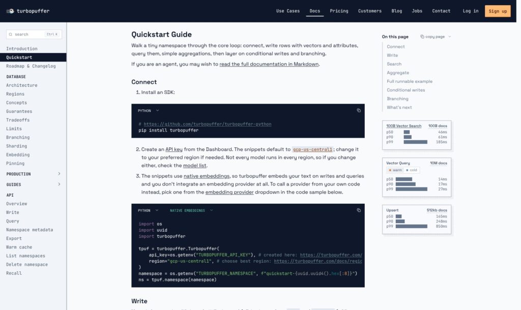Jump to Connect in On this page
This screenshot has height=310, width=521.
click(395, 47)
